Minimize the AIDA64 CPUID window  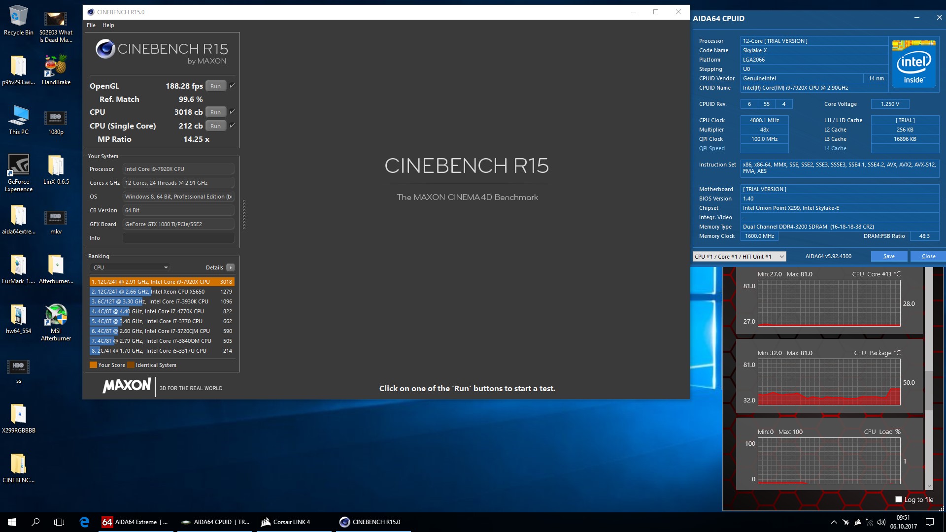tap(916, 17)
